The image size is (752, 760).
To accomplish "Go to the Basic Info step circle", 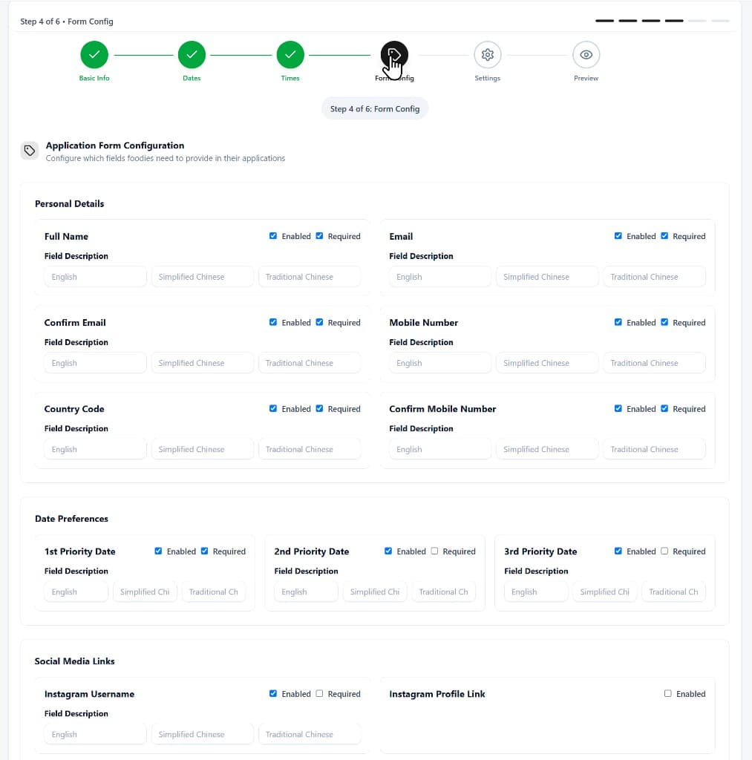I will pos(94,55).
